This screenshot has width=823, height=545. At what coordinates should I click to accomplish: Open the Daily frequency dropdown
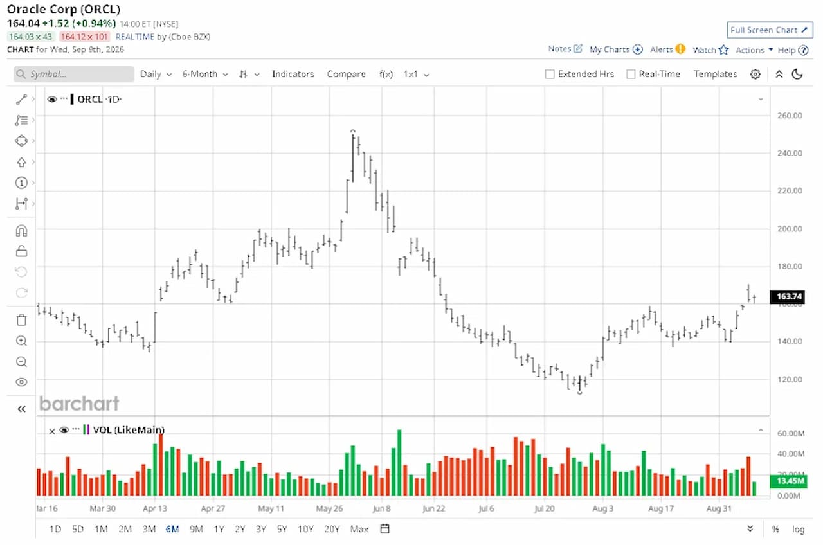coord(156,74)
